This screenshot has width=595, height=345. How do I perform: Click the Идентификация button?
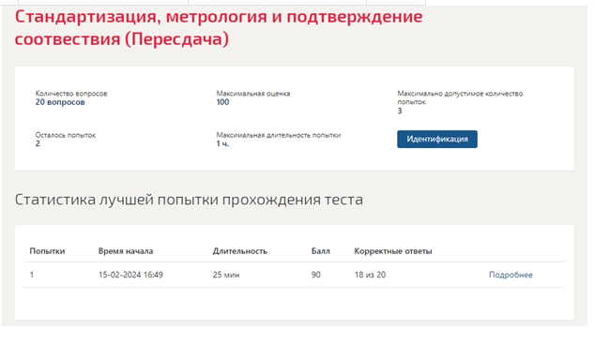437,139
